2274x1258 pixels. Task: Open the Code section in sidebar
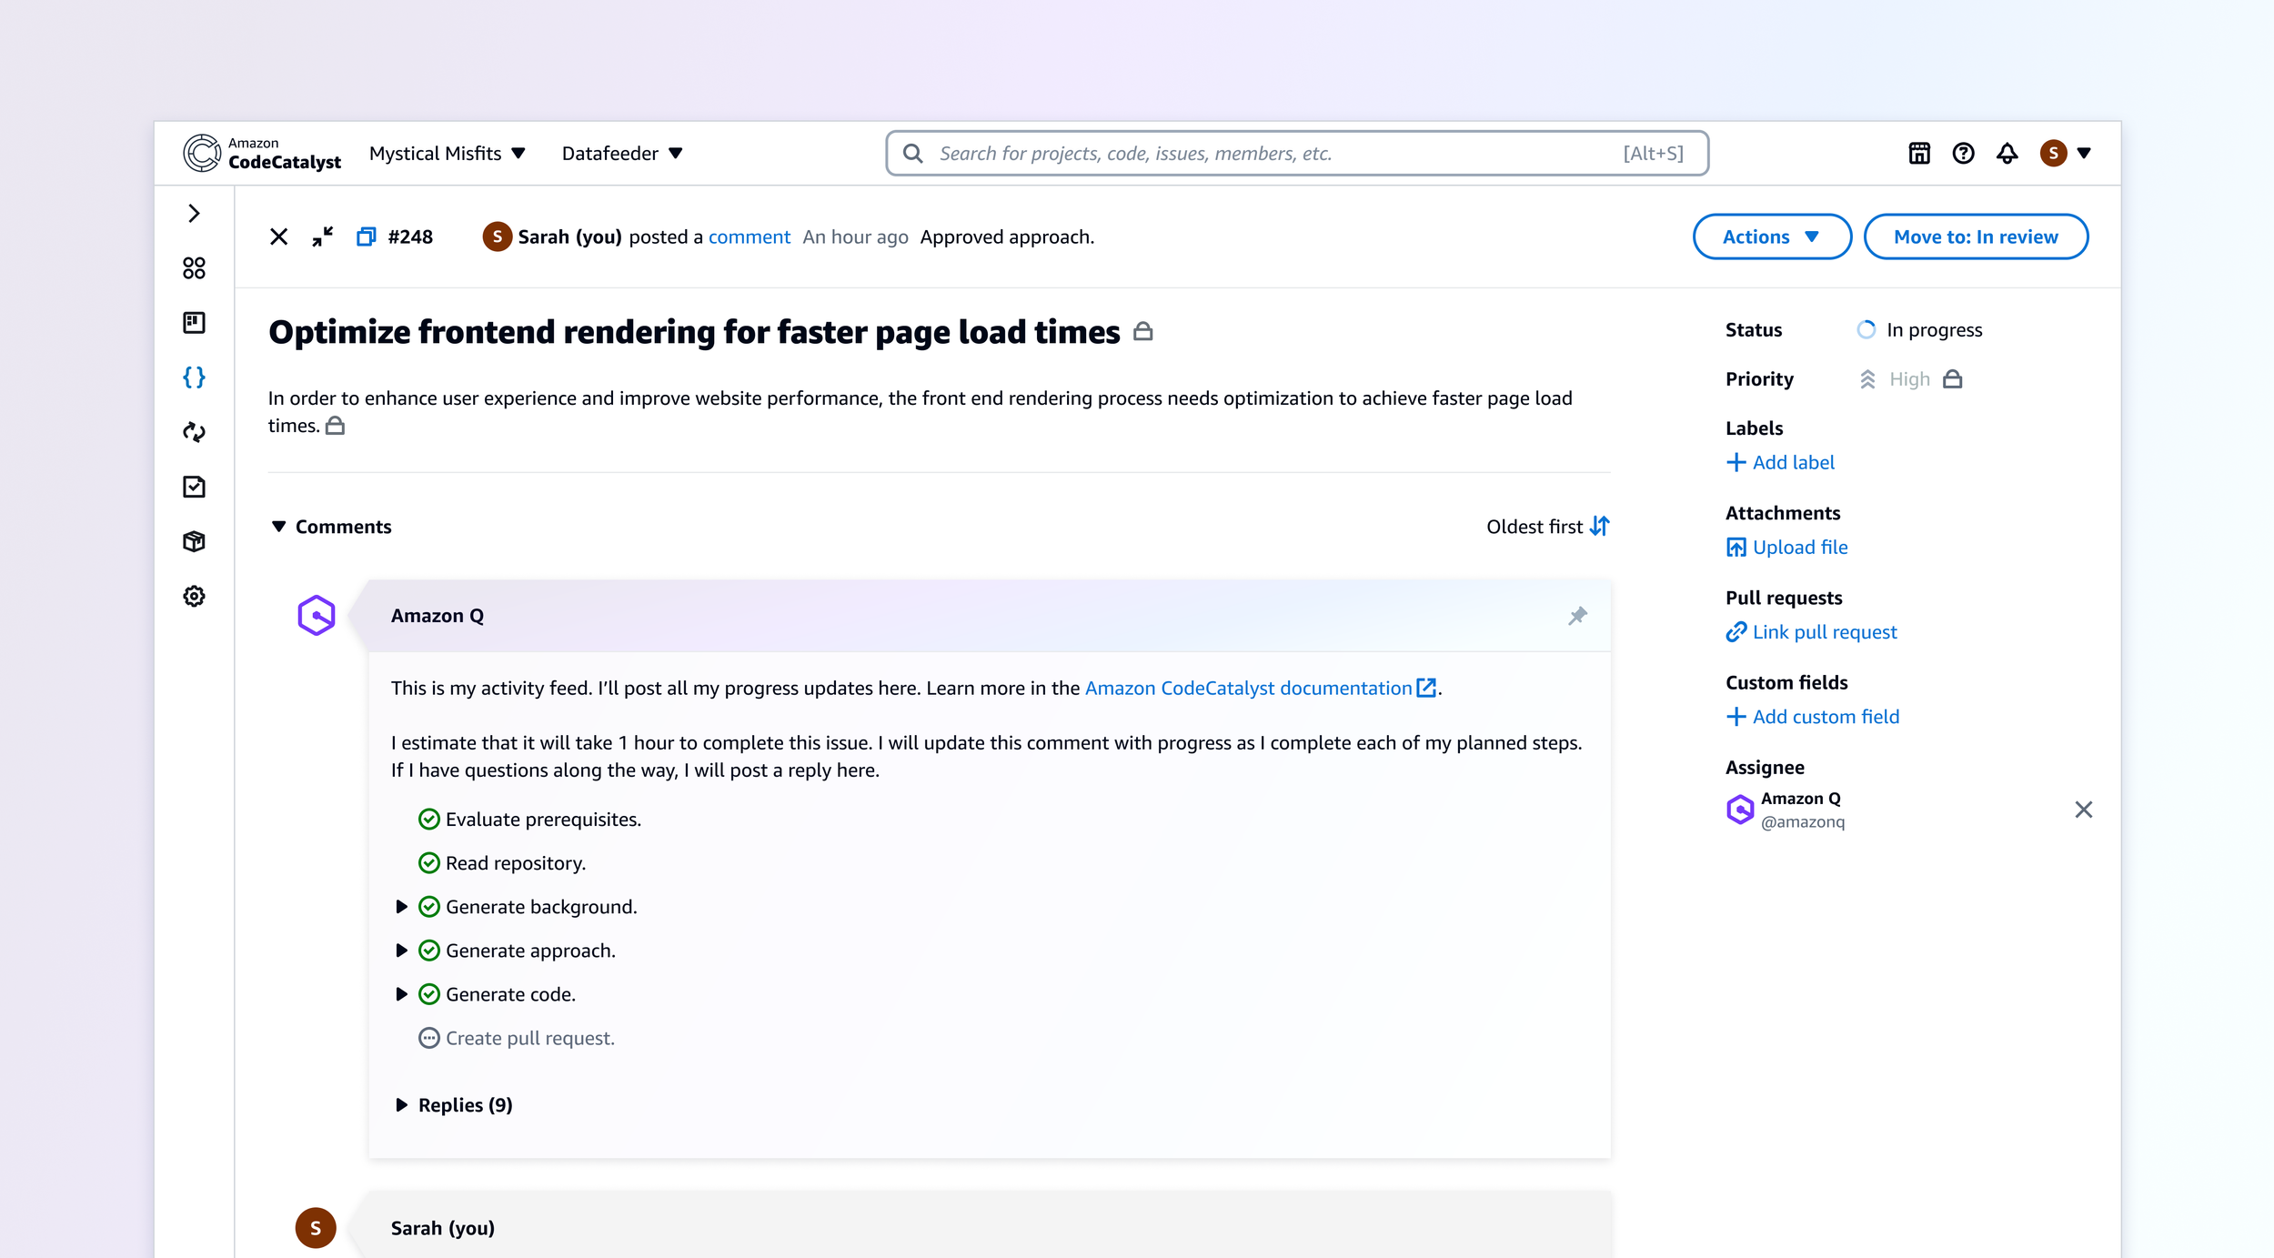(194, 377)
